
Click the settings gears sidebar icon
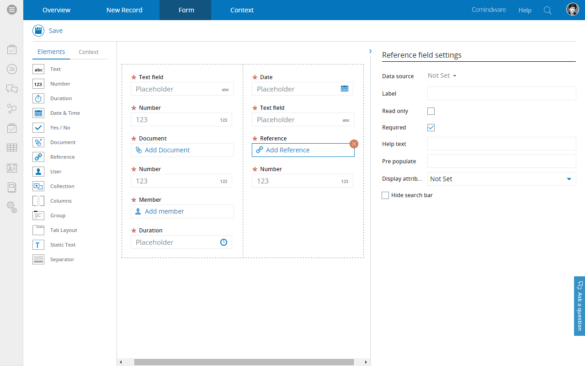coord(12,207)
